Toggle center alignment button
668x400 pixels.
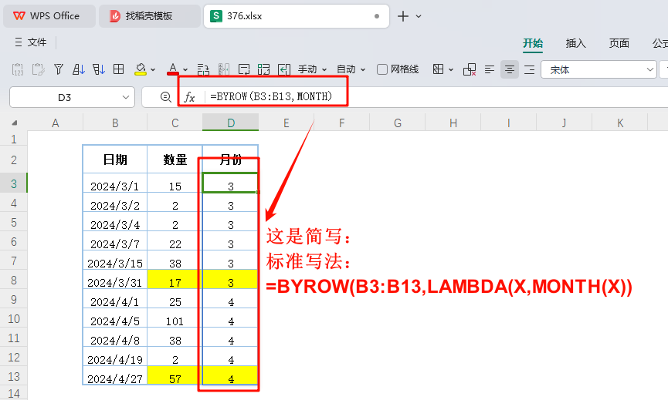point(509,69)
